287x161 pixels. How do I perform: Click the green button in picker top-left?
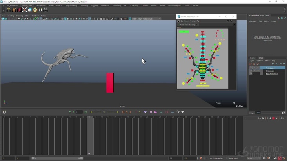(x=183, y=32)
